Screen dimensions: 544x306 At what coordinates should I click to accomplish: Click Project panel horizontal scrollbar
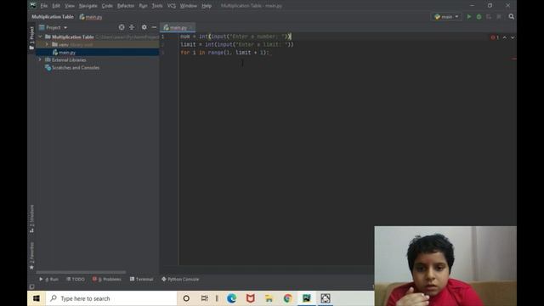81,272
